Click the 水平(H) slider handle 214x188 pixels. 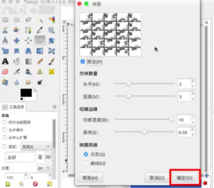(129, 83)
